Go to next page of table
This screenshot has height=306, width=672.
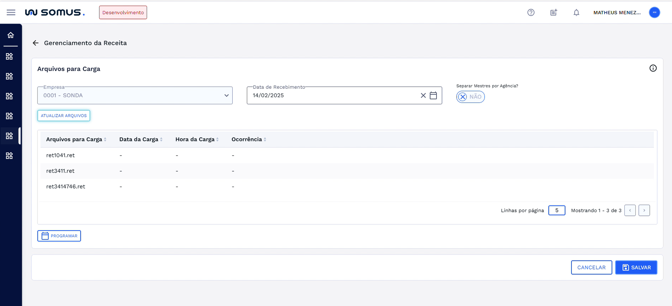click(644, 211)
